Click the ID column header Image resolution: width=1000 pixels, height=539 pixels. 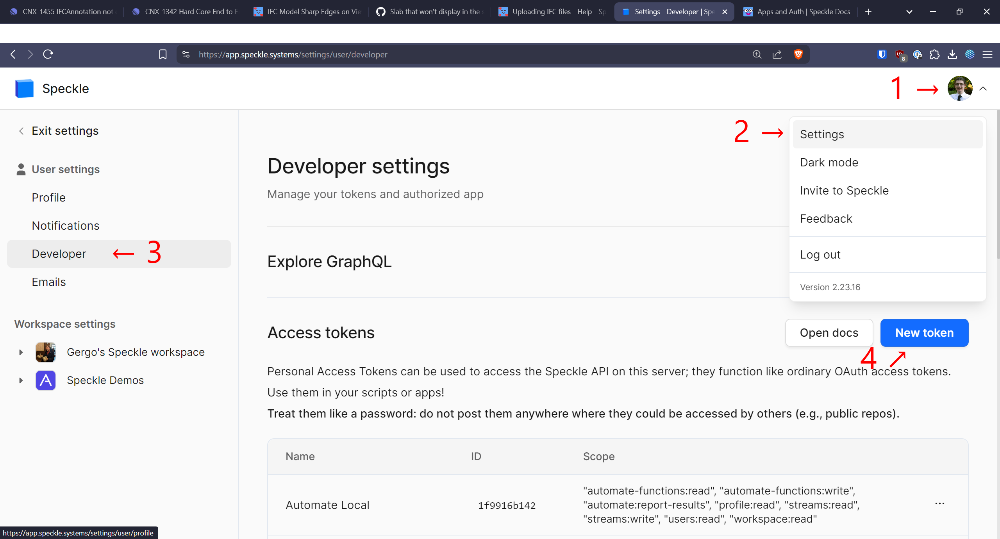click(476, 456)
